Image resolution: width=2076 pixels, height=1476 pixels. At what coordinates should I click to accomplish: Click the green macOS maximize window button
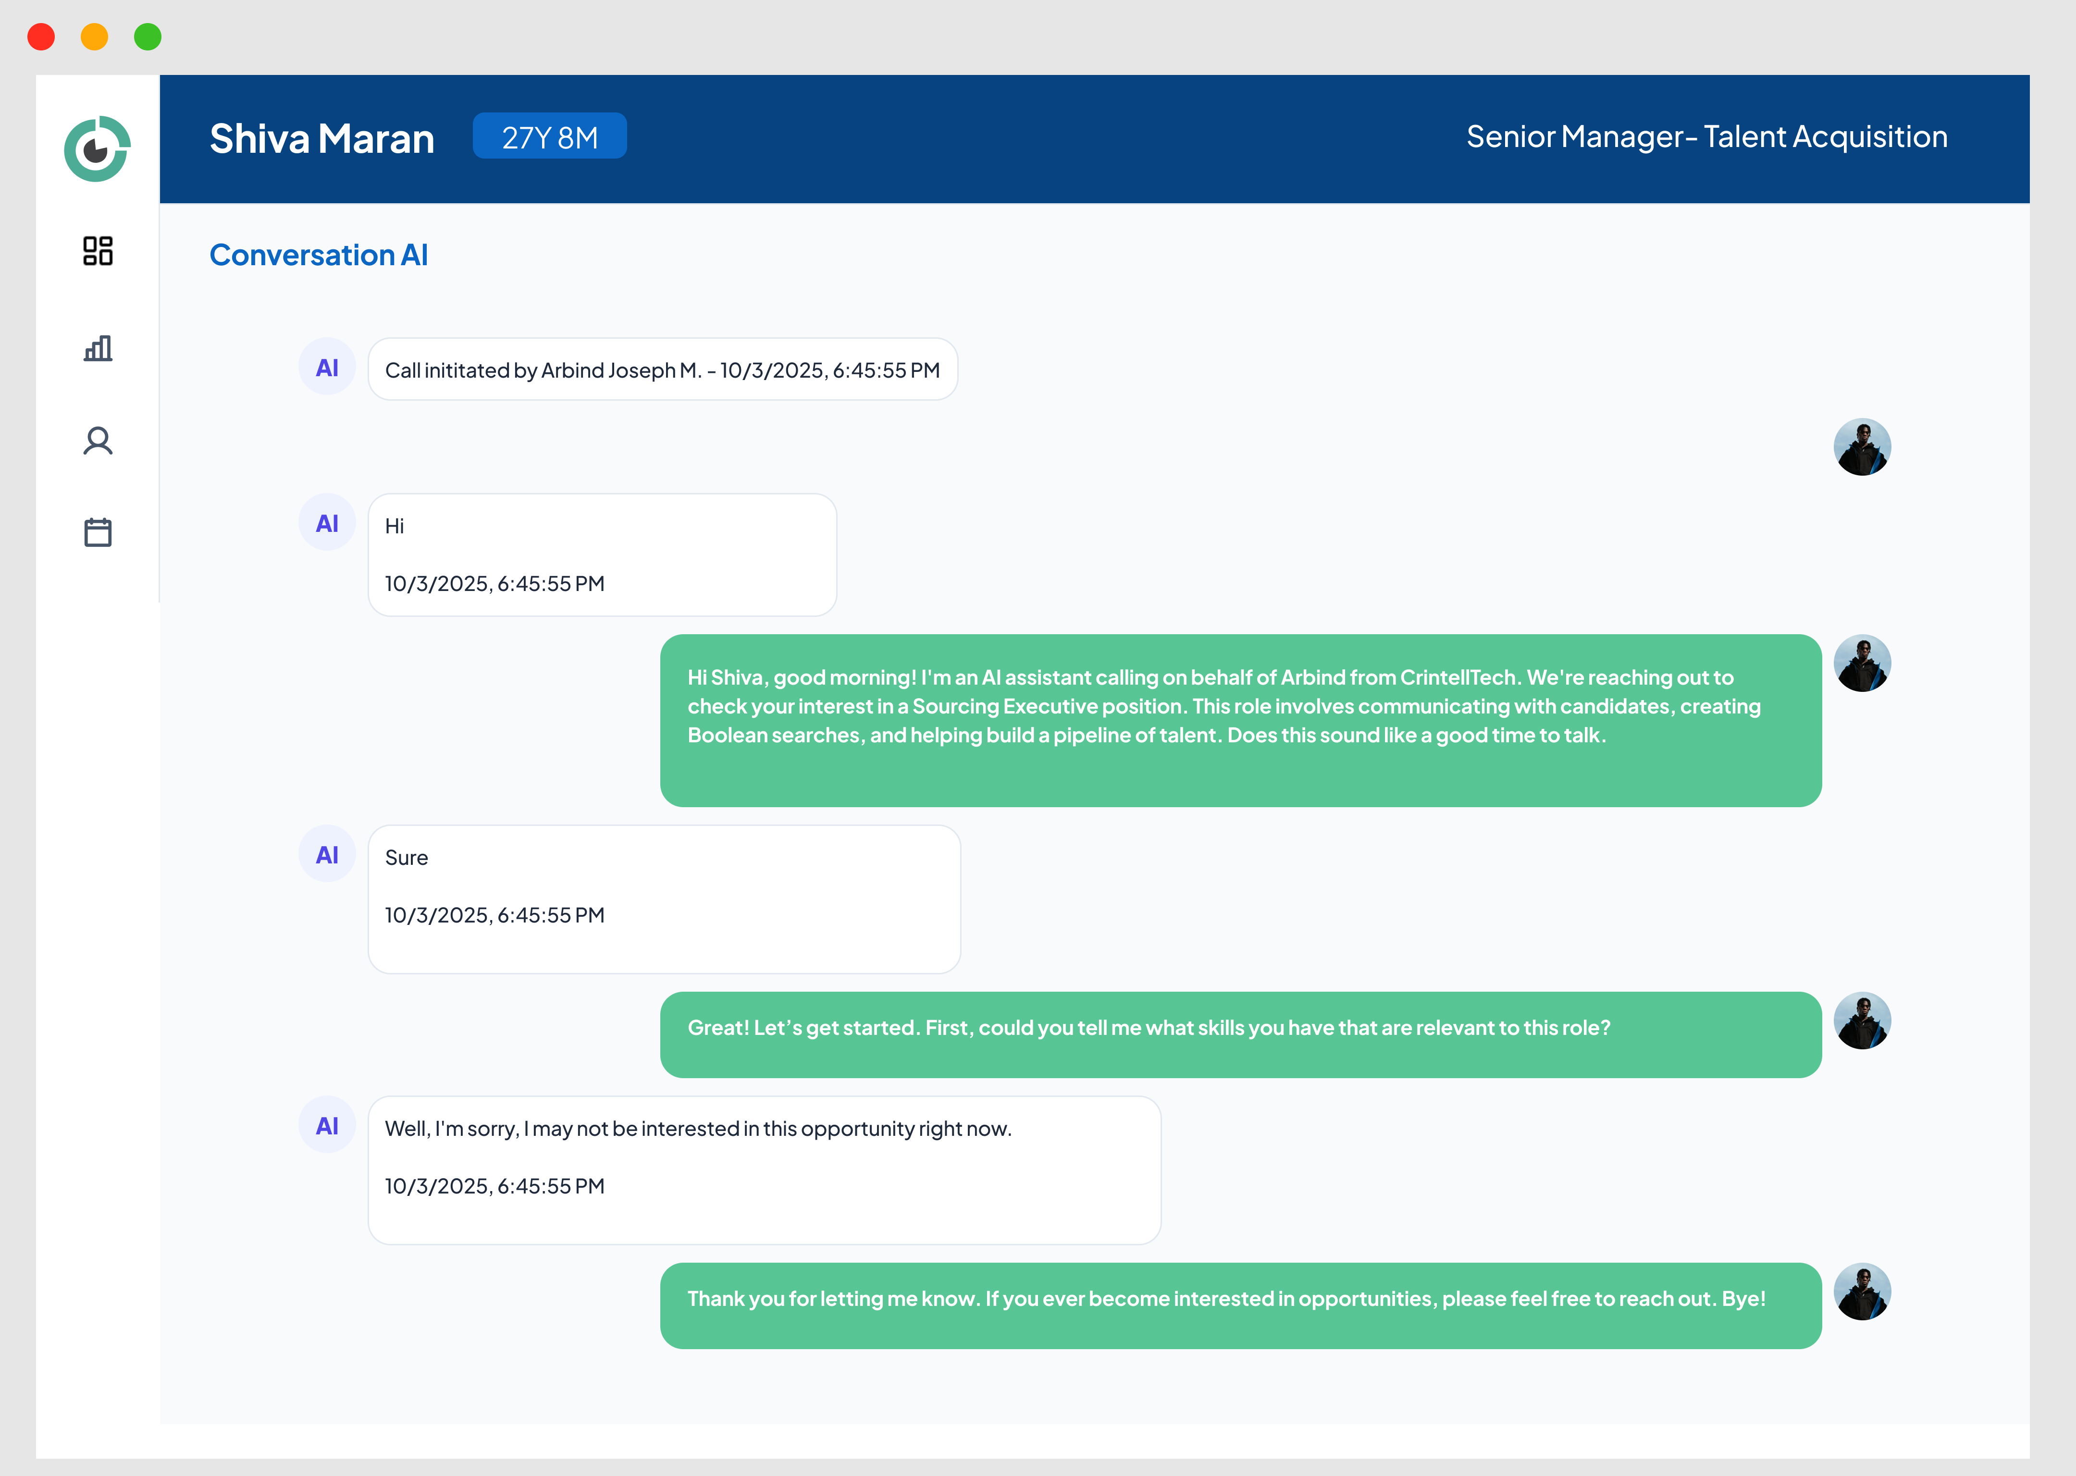[x=147, y=37]
